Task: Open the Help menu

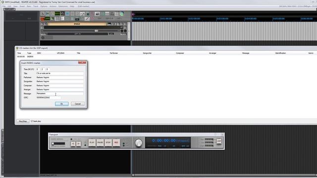Action: [72, 6]
